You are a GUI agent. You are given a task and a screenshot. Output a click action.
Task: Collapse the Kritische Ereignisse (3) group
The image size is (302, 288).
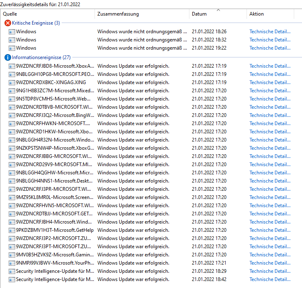click(x=36, y=23)
